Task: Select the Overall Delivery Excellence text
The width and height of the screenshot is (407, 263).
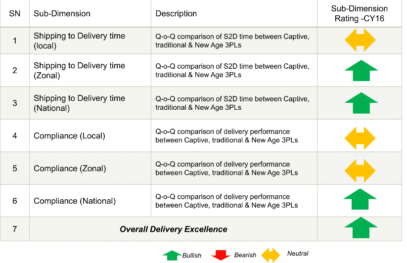Action: (174, 229)
